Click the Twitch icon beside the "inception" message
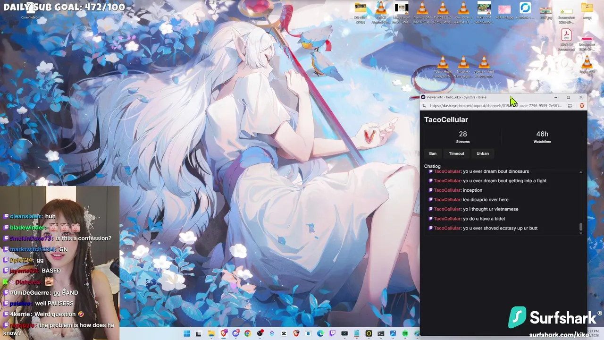 [x=430, y=190]
